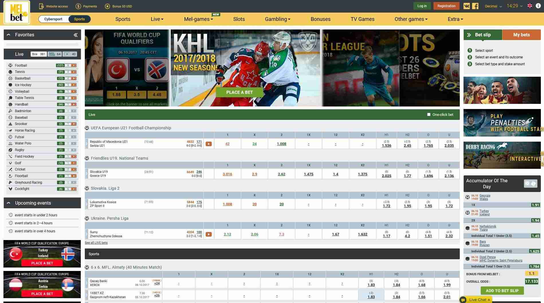Open the Decimal odds format dropdown
Screen dimensions: 544x303
click(x=493, y=6)
